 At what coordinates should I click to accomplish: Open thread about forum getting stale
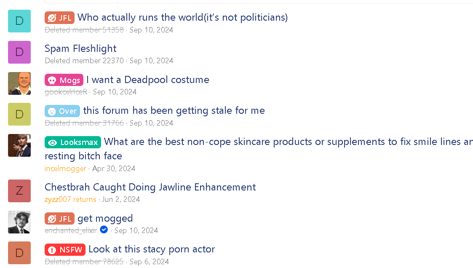coord(174,111)
